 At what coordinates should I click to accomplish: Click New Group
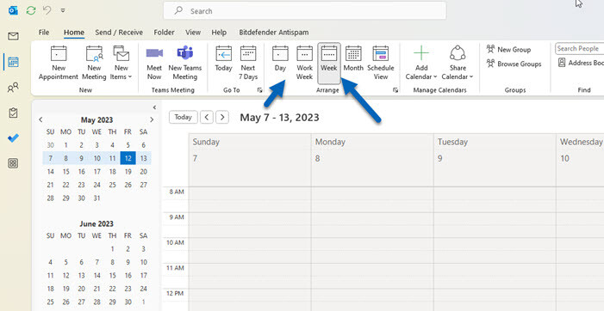pos(508,50)
